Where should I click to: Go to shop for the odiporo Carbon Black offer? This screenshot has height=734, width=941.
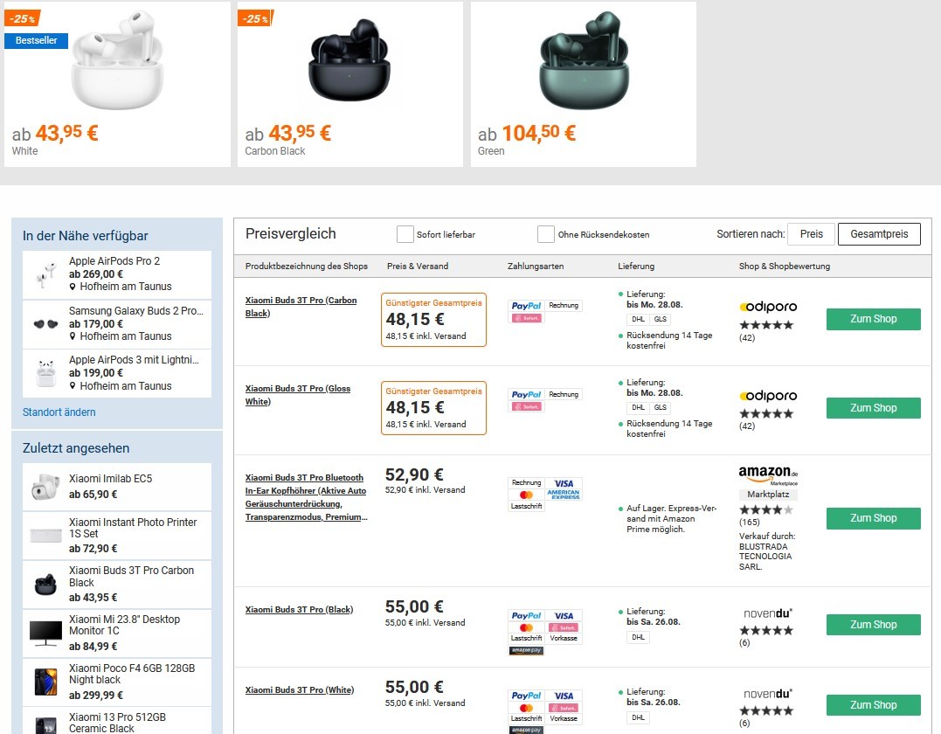873,319
